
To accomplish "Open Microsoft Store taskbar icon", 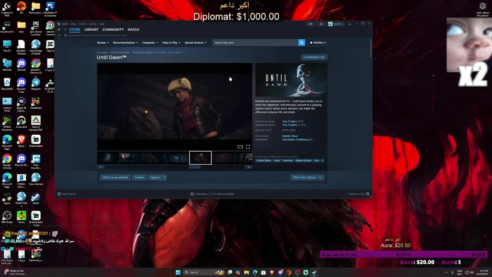I will click(x=263, y=272).
